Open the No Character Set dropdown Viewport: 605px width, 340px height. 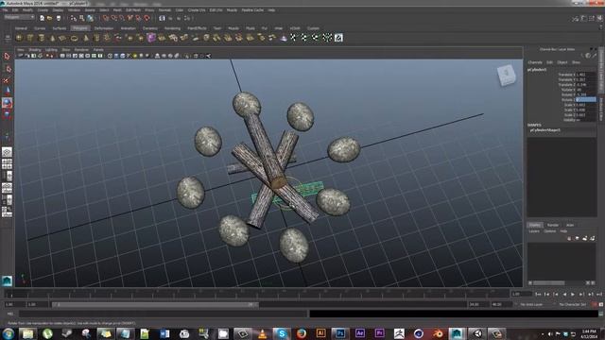tap(573, 304)
